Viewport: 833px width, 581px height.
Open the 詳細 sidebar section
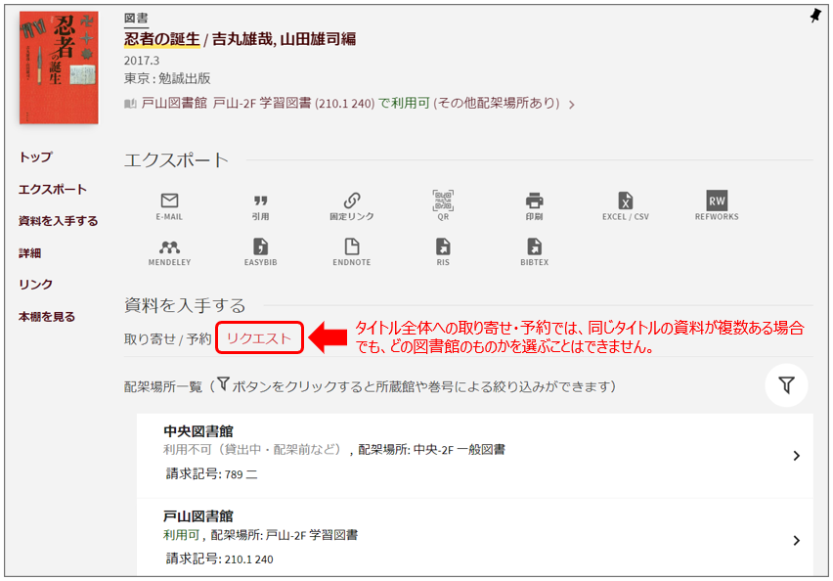[x=31, y=252]
